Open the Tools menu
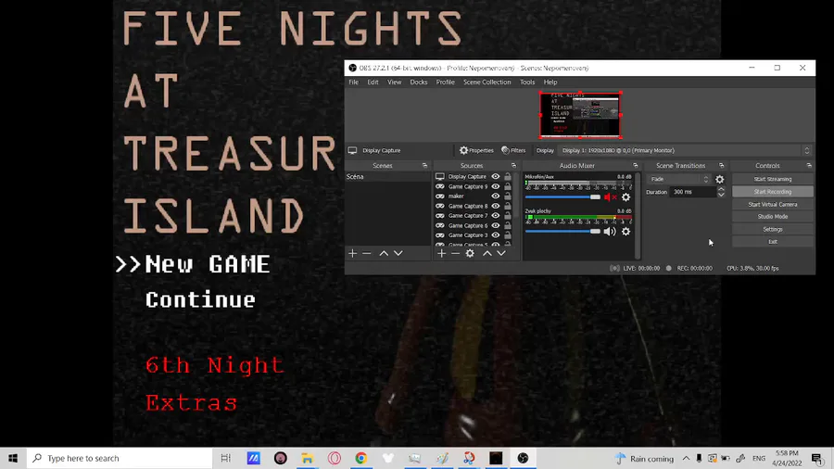The height and width of the screenshot is (469, 834). tap(527, 82)
